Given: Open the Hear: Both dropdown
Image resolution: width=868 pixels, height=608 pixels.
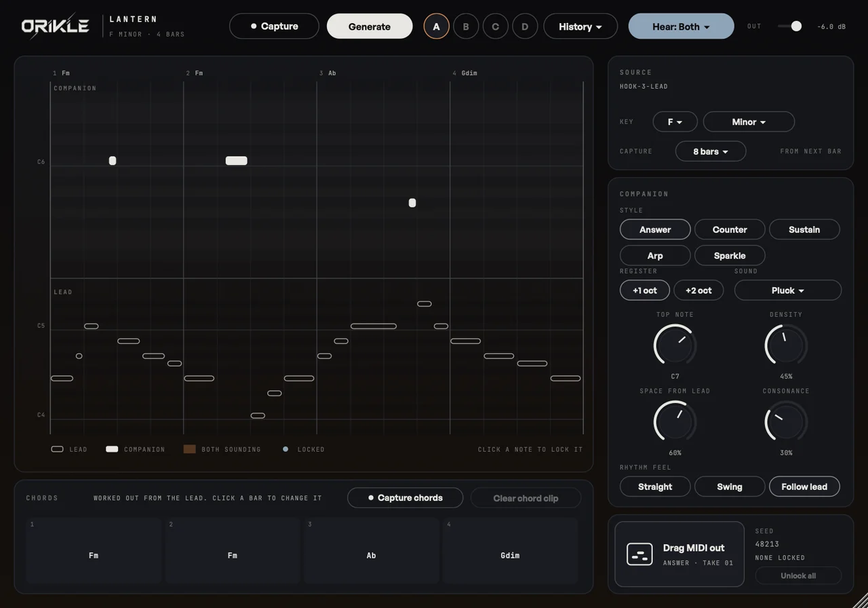Looking at the screenshot, I should pyautogui.click(x=682, y=26).
